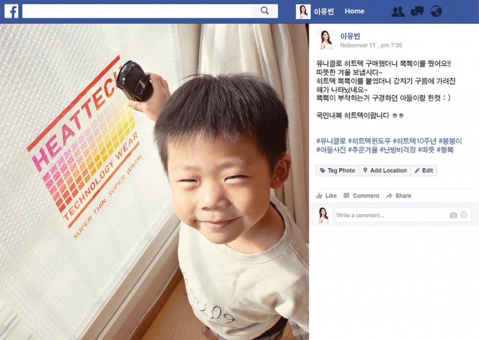Open the messages chat icon
The height and width of the screenshot is (340, 479).
[x=417, y=12]
